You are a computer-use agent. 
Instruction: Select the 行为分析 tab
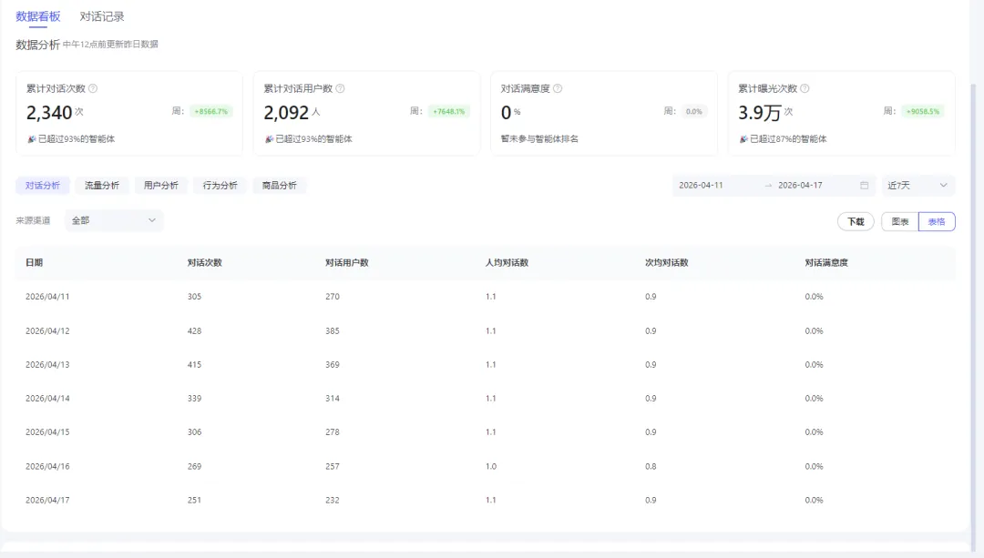[220, 186]
